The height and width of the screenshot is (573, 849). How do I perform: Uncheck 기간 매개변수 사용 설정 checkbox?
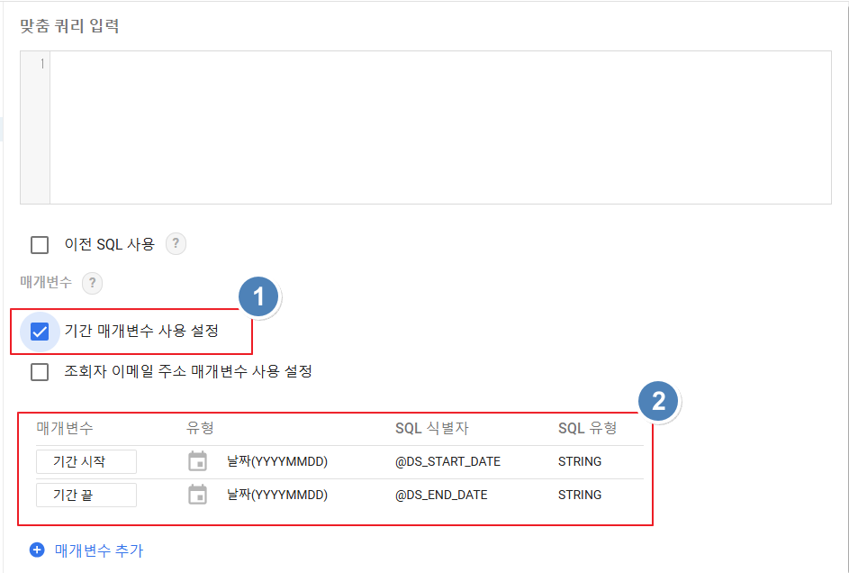point(40,332)
